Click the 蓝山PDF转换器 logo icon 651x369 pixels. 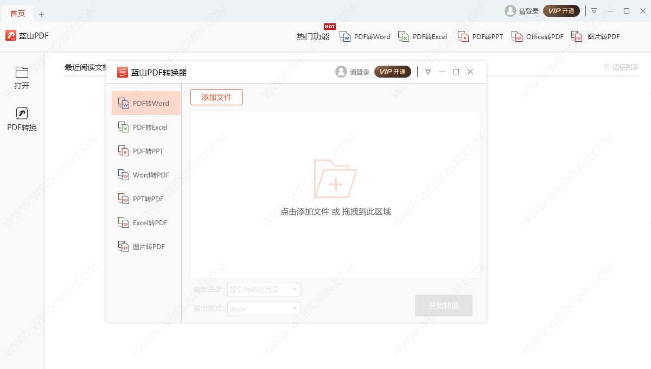click(123, 72)
